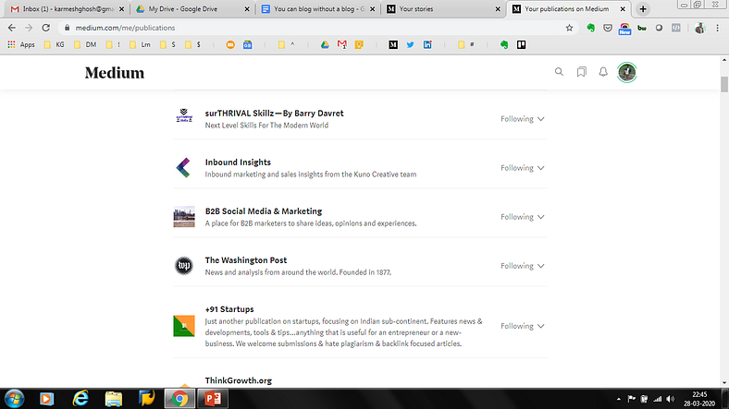Expand Following dropdown for The Washington Post
The height and width of the screenshot is (409, 729).
click(522, 266)
